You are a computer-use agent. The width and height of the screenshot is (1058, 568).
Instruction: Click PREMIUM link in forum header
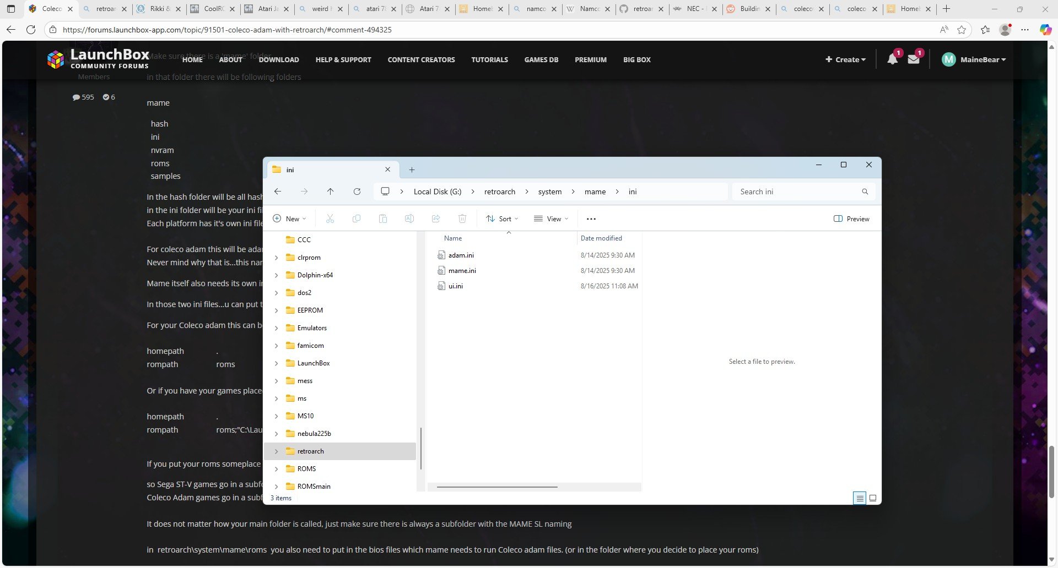click(591, 59)
